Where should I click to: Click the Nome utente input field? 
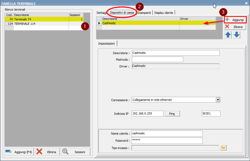coord(167,134)
